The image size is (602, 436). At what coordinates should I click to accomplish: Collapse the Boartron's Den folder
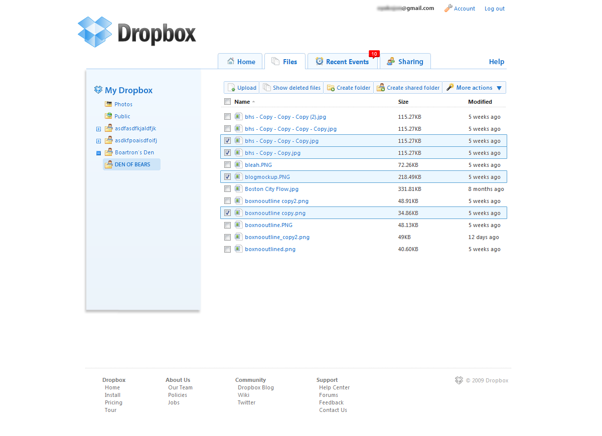point(99,153)
